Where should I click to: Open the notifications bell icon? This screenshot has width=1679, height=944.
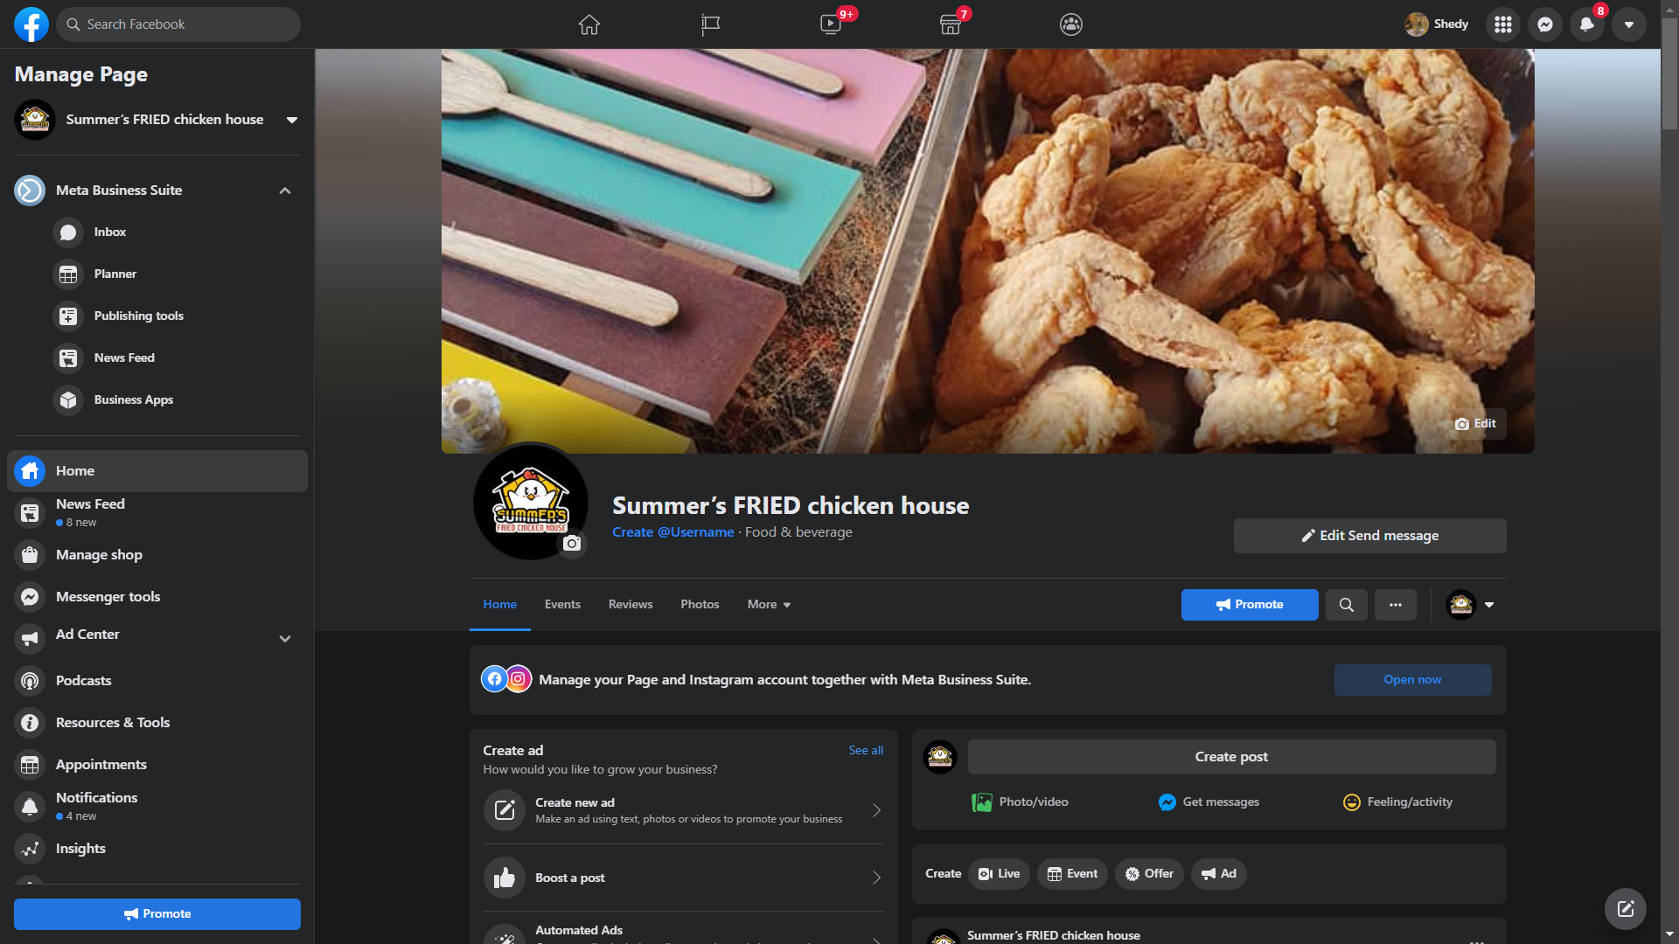1586,24
